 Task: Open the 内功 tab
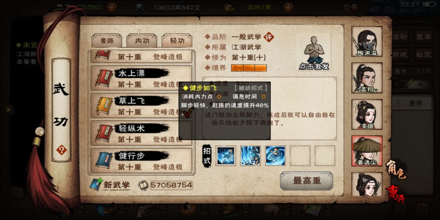142,41
